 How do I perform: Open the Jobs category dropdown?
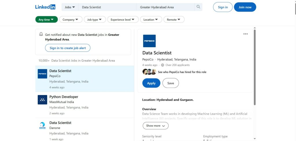(70, 7)
